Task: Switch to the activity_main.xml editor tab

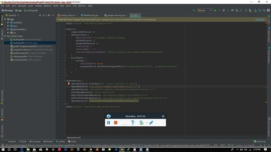Action: [68, 15]
